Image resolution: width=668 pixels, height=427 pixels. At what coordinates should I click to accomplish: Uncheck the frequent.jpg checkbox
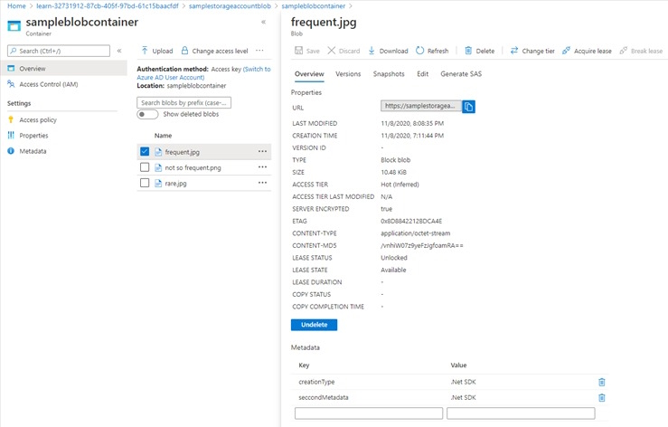pyautogui.click(x=145, y=151)
